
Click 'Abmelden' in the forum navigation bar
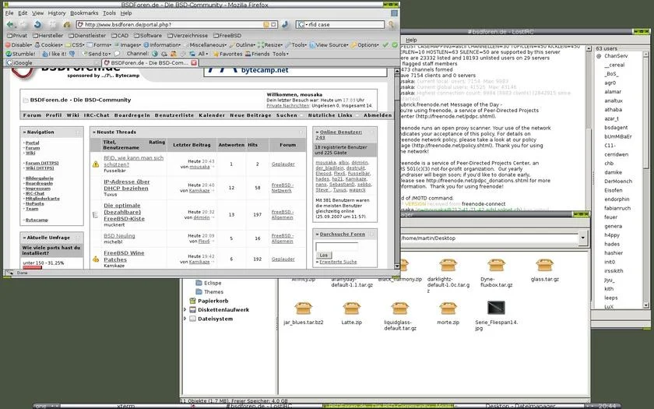[x=378, y=115]
